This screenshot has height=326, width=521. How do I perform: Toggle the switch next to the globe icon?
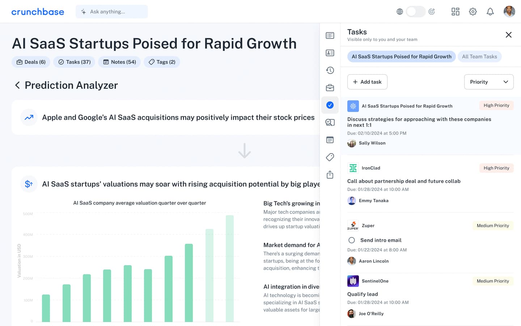415,12
